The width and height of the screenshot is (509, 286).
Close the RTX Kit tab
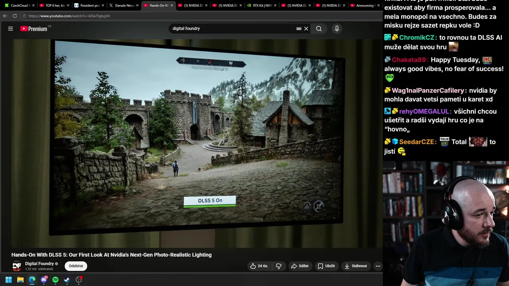point(275,6)
